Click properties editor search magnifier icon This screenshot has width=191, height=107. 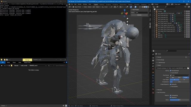[x=167, y=51]
